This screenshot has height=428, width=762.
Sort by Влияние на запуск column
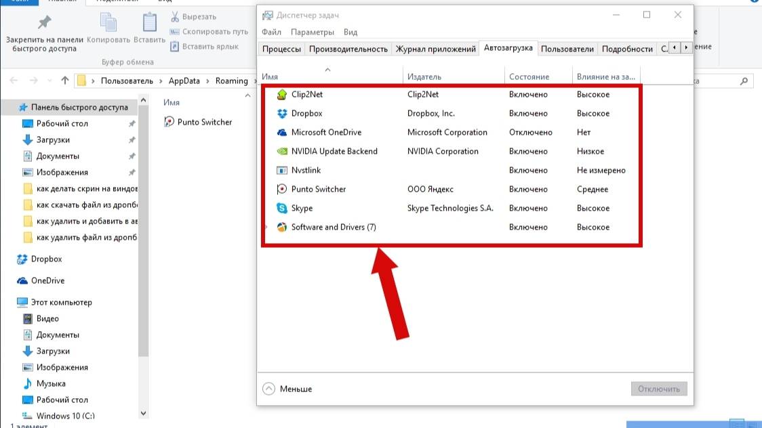click(x=606, y=77)
